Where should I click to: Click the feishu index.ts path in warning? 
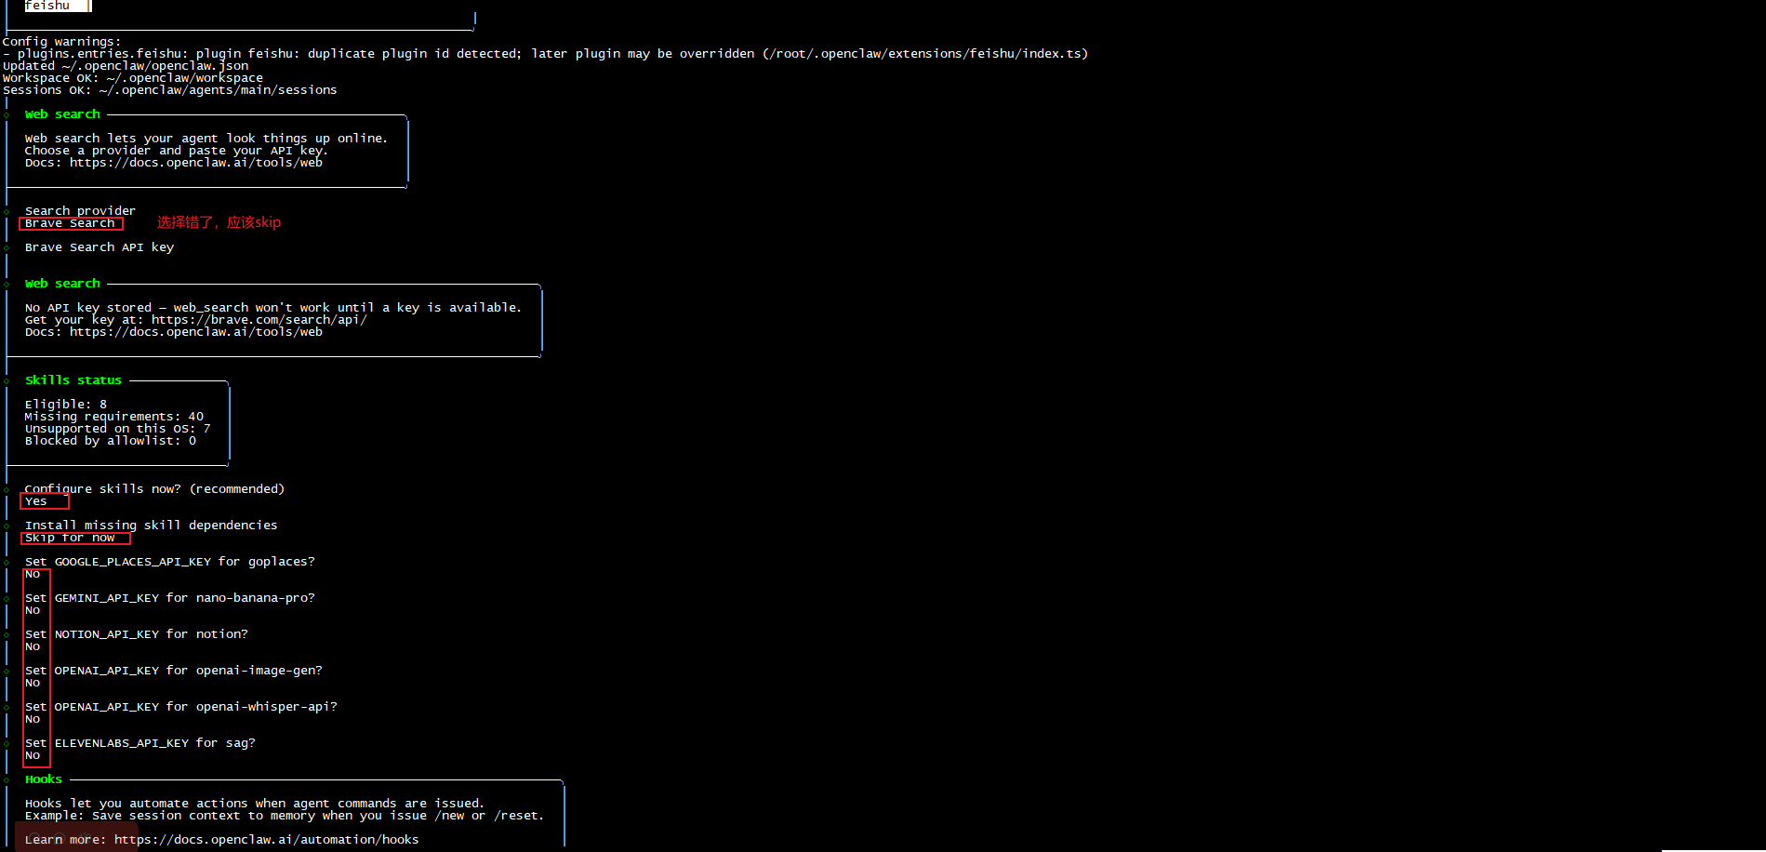coord(925,54)
